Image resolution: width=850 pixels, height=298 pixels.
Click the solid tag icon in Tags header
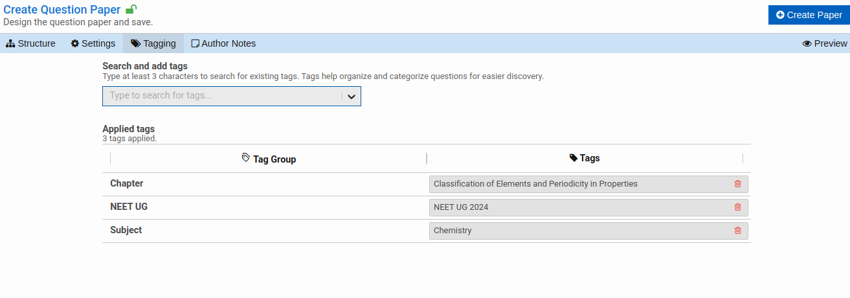pos(573,158)
